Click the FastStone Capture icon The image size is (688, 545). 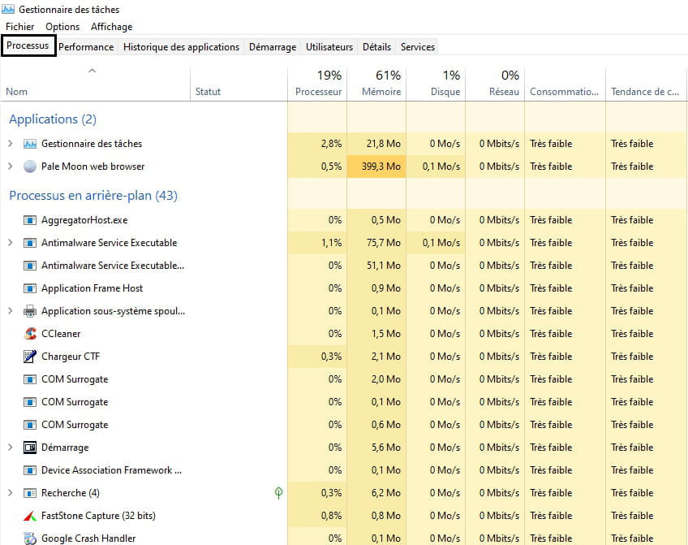pos(30,516)
